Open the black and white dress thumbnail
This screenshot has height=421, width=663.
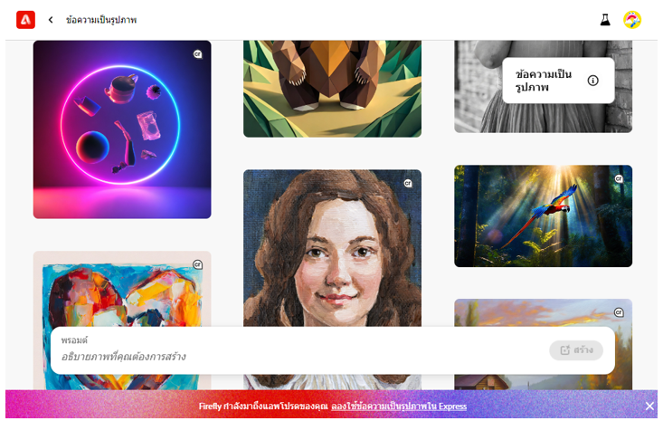click(478, 87)
